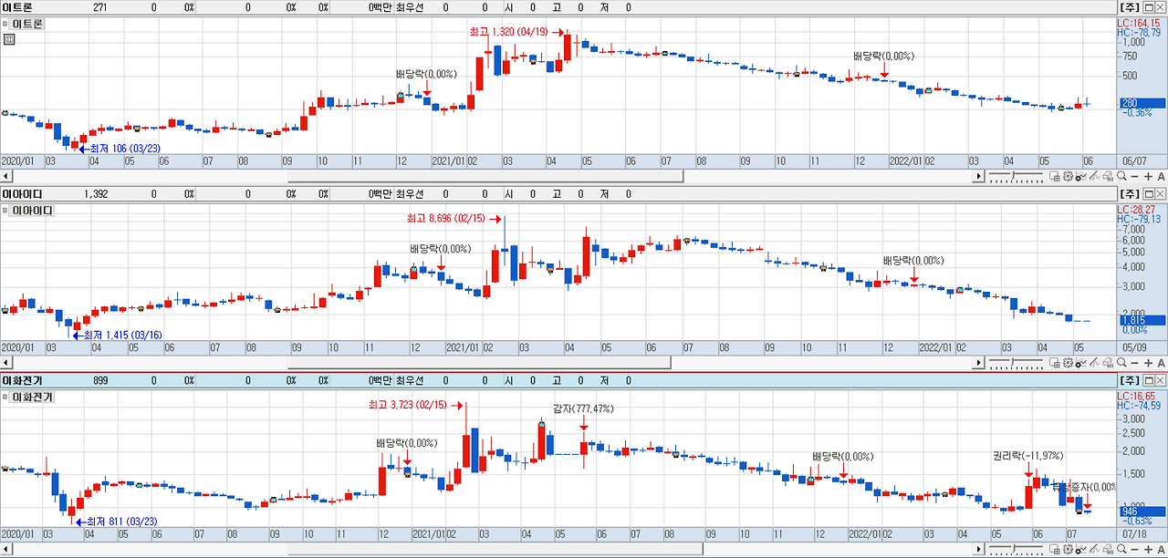Click 권리락(-11.97%) marker on 이화전기 chart
Viewport: 1168px width, 558px height.
(x=1028, y=456)
